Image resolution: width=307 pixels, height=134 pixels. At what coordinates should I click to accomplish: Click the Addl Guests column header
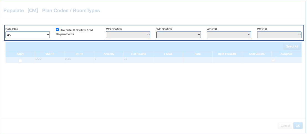(257, 54)
